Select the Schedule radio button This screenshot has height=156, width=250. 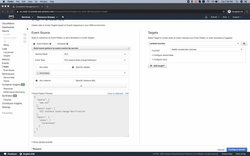[55, 44]
